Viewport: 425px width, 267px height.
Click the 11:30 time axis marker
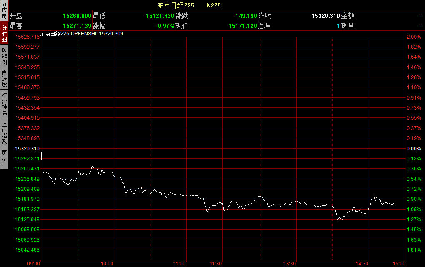pyautogui.click(x=216, y=263)
